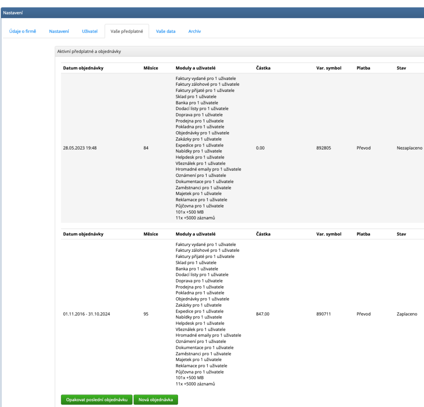This screenshot has height=407, width=424.
Task: Open the Údaje o firmě tab
Action: pyautogui.click(x=23, y=31)
